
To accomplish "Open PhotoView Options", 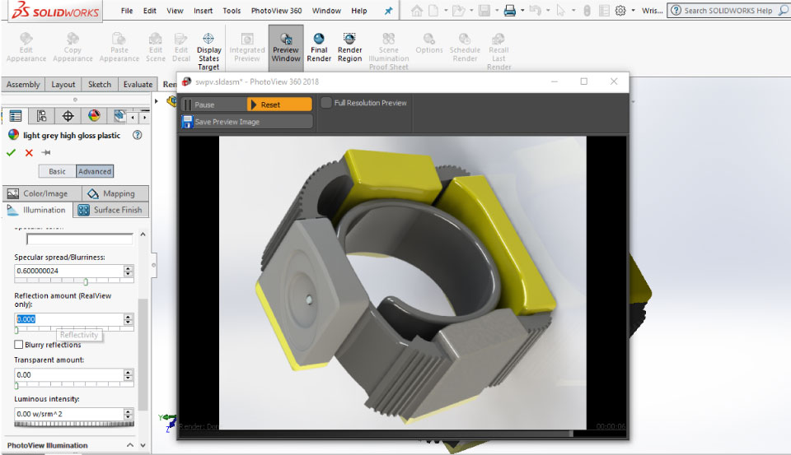I will [x=429, y=44].
